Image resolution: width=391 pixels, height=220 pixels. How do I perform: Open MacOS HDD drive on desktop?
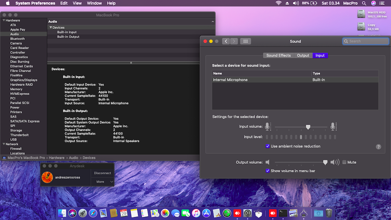(361, 14)
